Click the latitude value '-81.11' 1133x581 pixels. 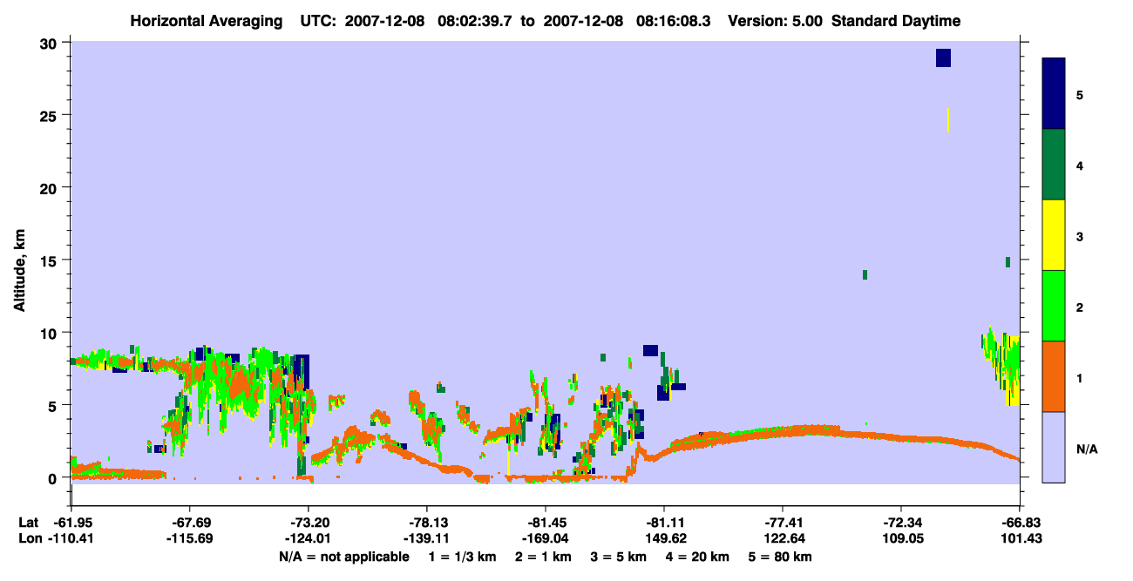click(x=664, y=523)
